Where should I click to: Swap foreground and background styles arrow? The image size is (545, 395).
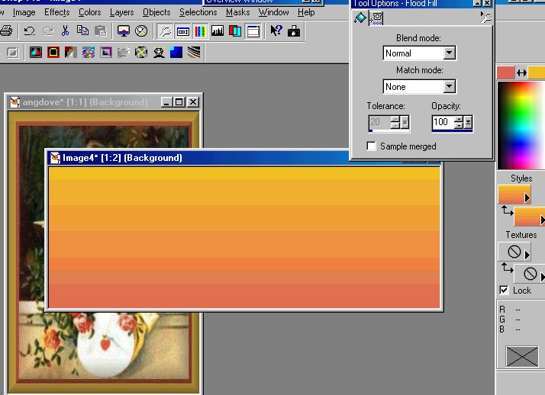pyautogui.click(x=507, y=210)
